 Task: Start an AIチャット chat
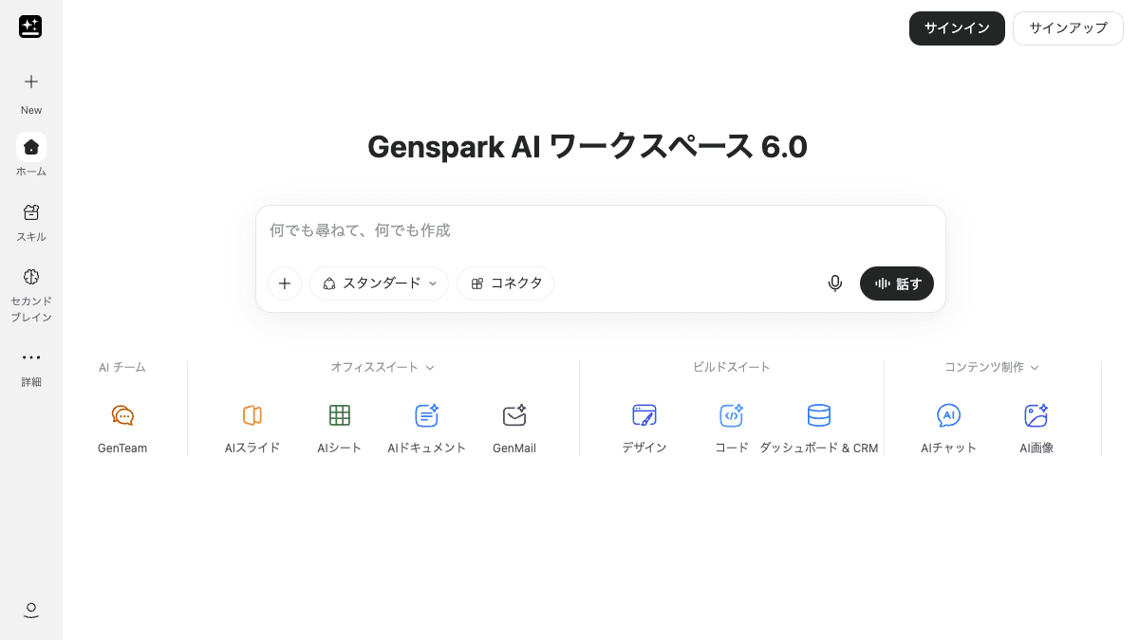click(x=949, y=415)
